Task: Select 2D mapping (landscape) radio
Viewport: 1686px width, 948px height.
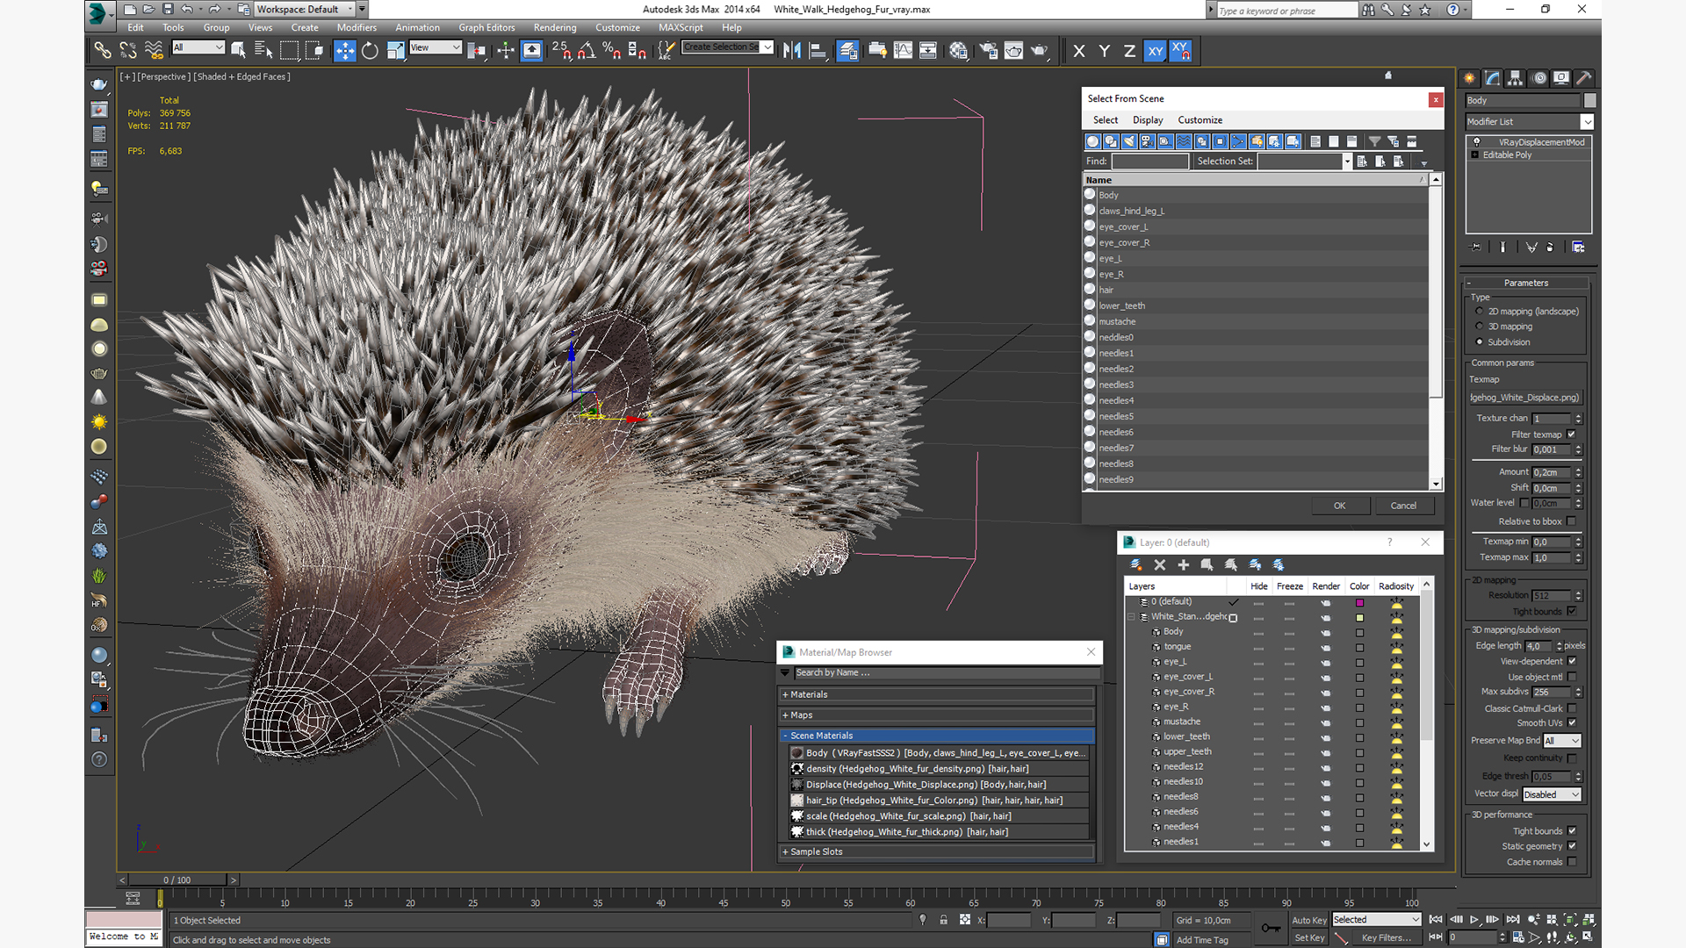Action: pos(1480,312)
